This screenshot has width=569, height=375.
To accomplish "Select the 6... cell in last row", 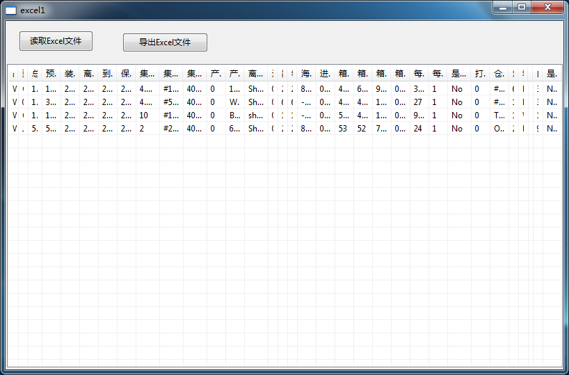I will click(x=235, y=129).
